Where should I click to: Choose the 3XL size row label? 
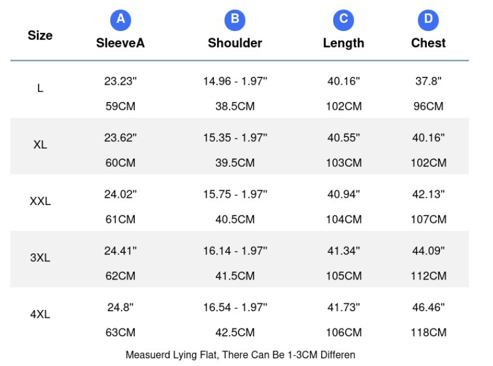pos(41,258)
